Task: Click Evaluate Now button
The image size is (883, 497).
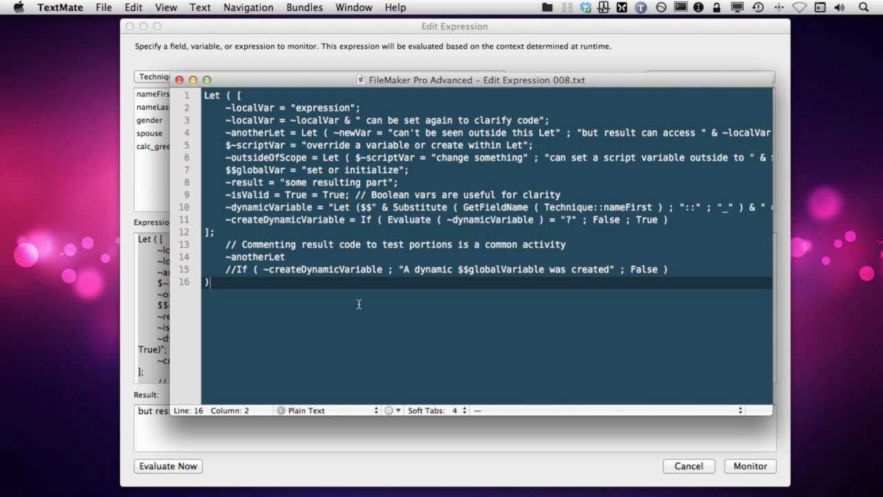Action: point(168,466)
